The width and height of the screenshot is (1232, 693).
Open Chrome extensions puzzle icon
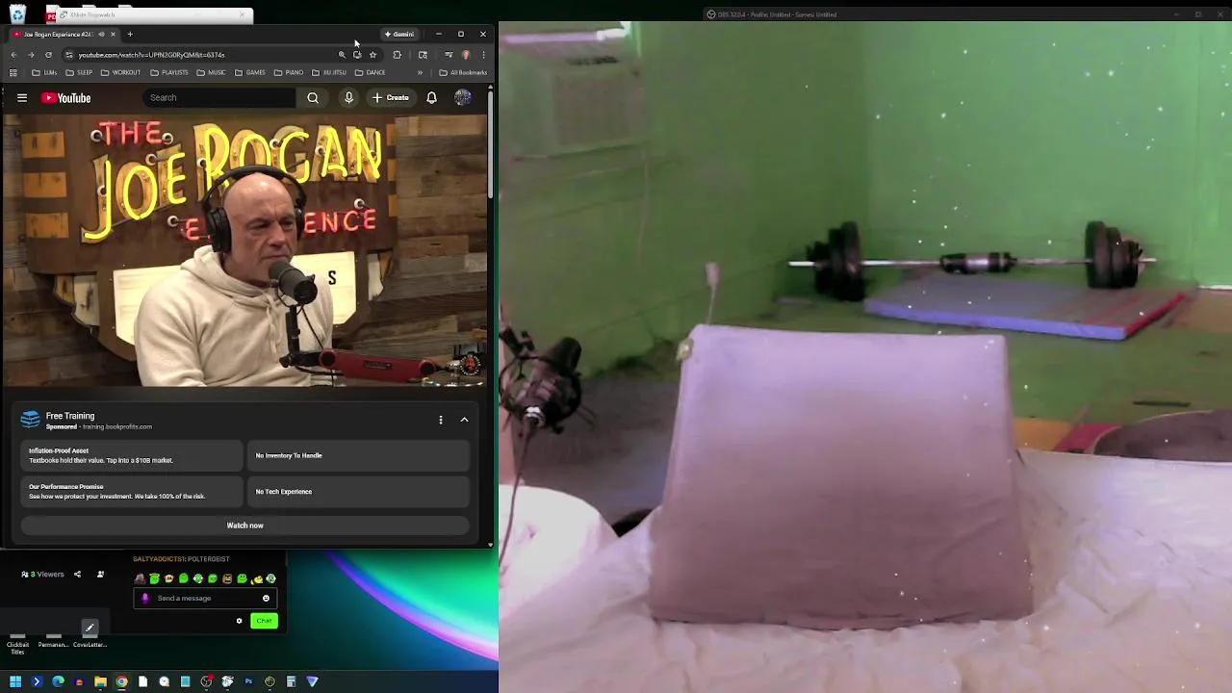397,55
